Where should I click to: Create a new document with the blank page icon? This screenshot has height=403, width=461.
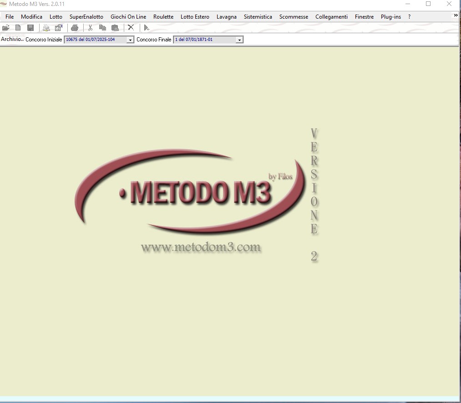pyautogui.click(x=18, y=28)
